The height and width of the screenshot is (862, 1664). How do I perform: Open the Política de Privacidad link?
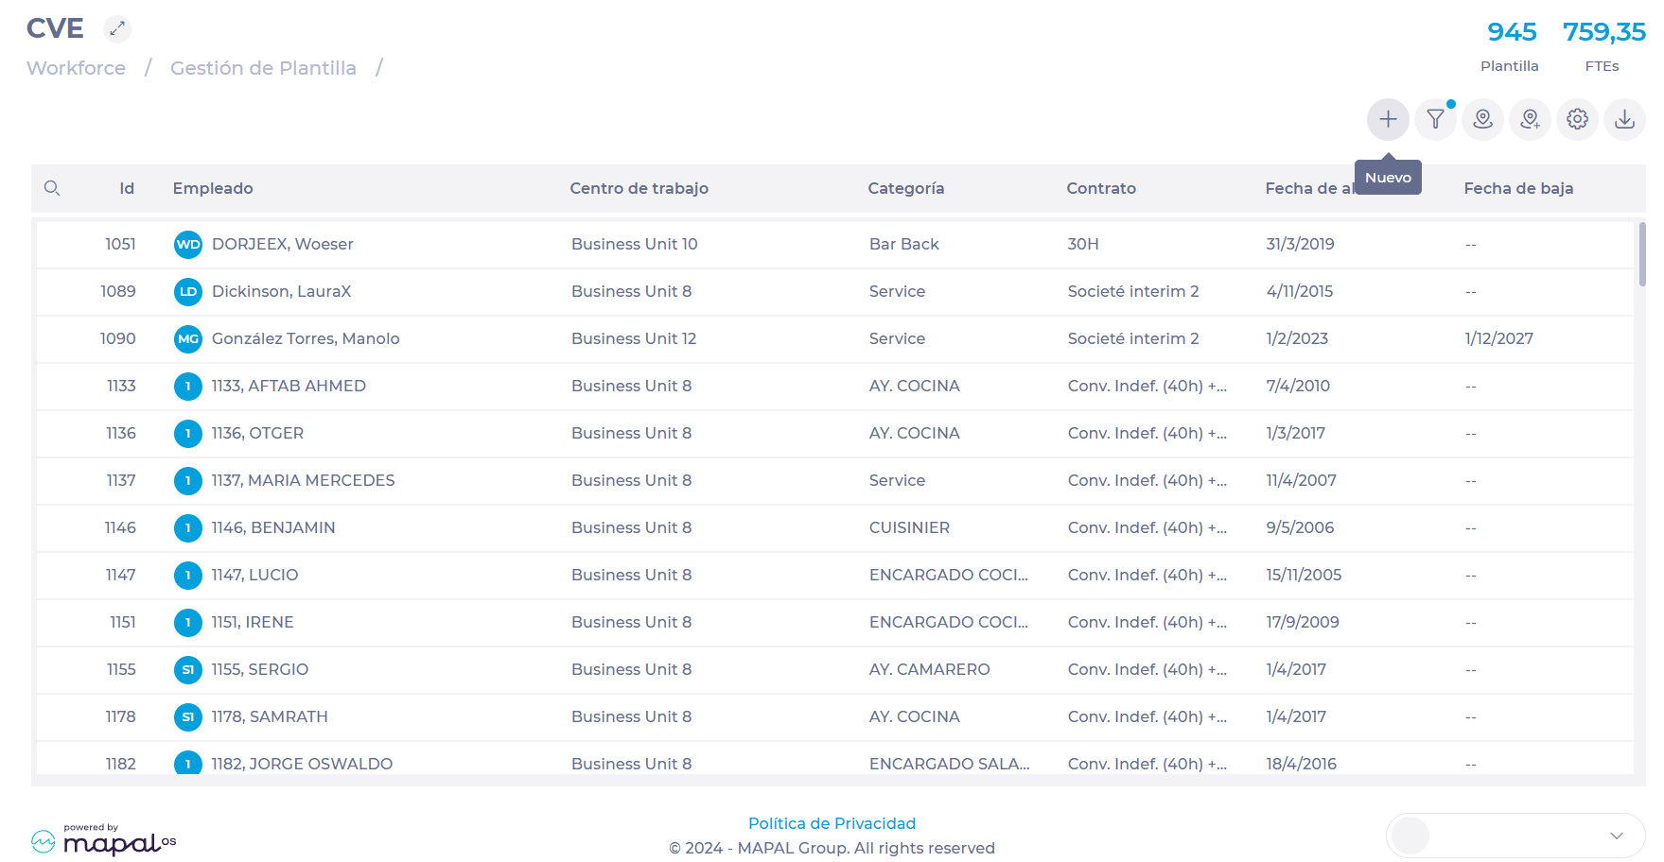point(832,823)
